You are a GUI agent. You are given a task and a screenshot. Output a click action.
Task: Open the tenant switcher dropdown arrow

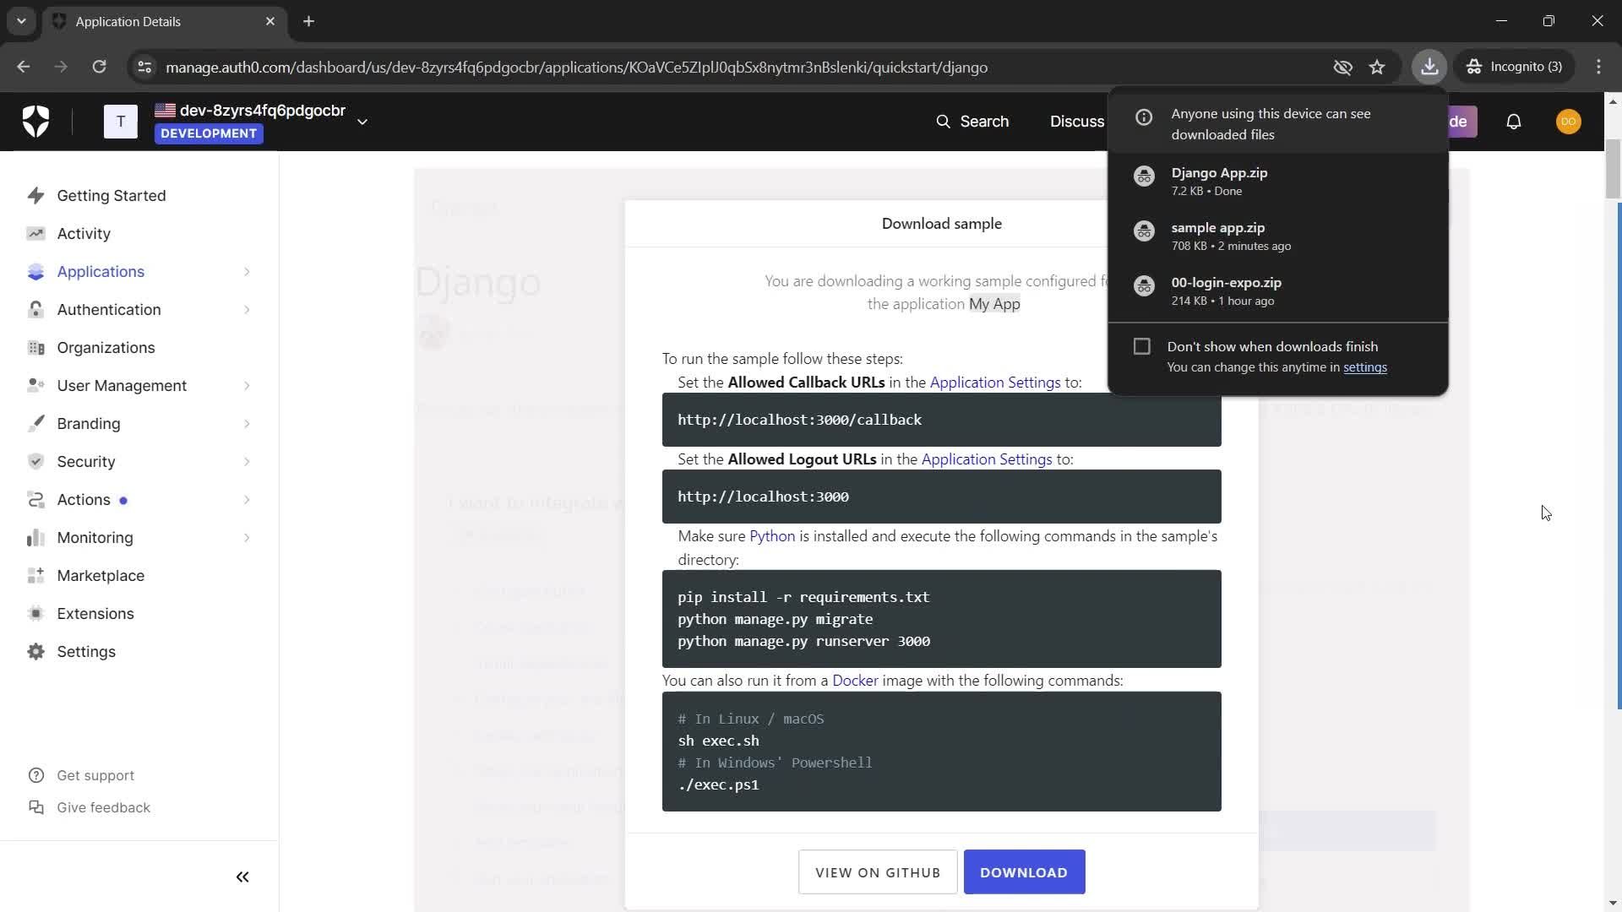click(x=362, y=122)
